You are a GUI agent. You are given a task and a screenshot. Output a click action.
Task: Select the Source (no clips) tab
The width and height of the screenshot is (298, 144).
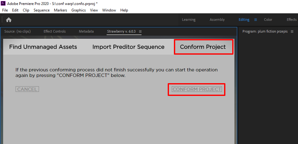pos(17,31)
